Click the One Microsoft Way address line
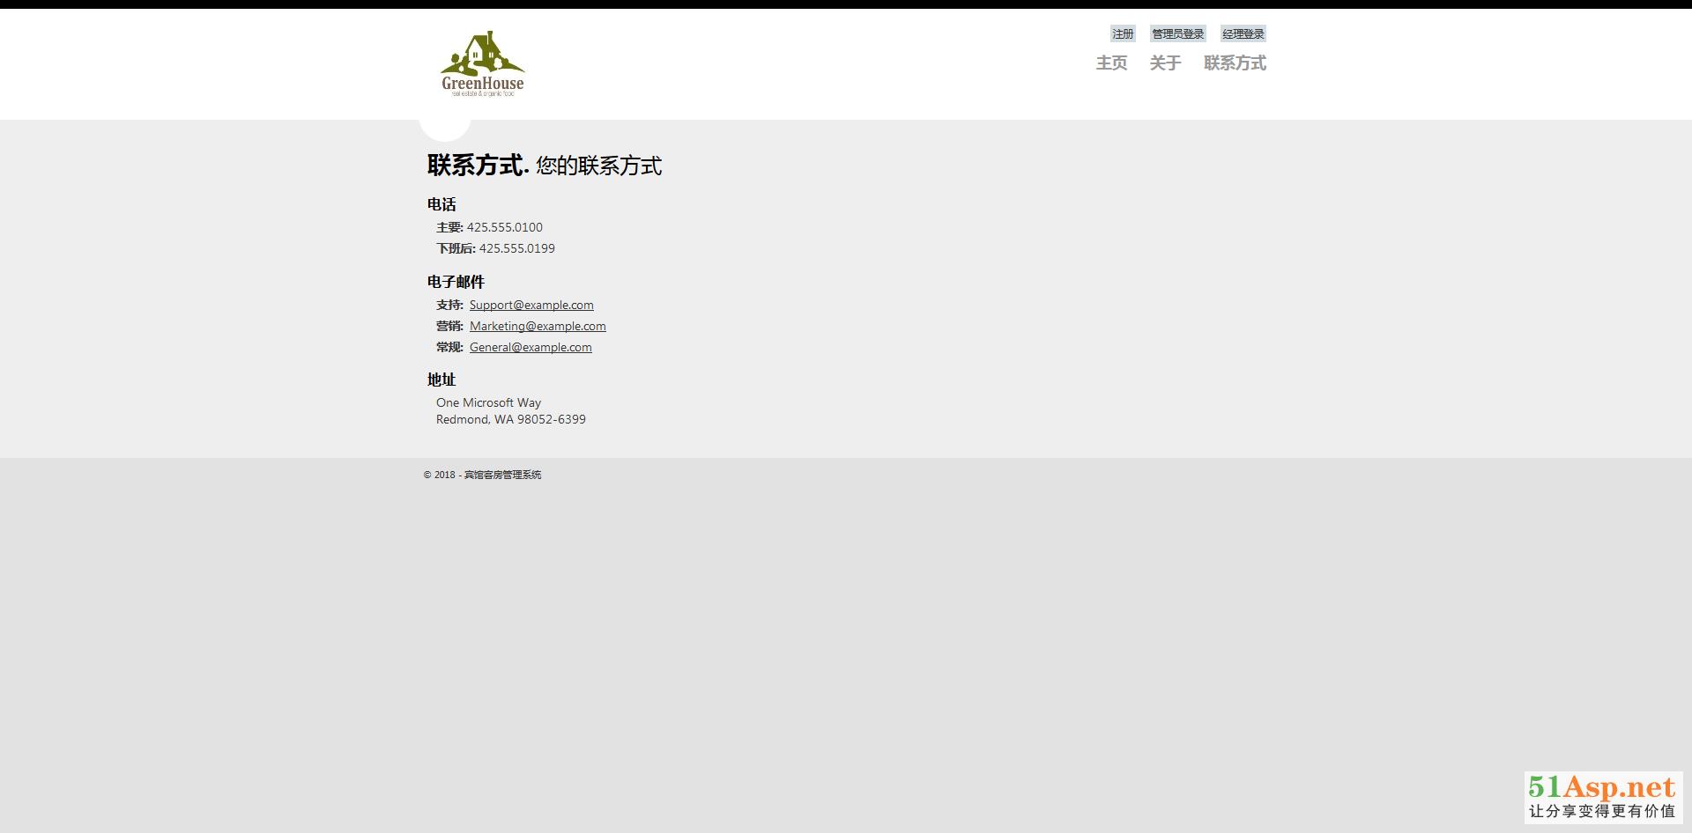 point(488,403)
